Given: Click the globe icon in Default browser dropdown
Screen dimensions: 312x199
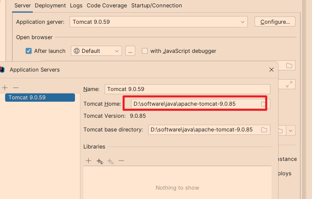Looking at the screenshot, I should (x=77, y=51).
